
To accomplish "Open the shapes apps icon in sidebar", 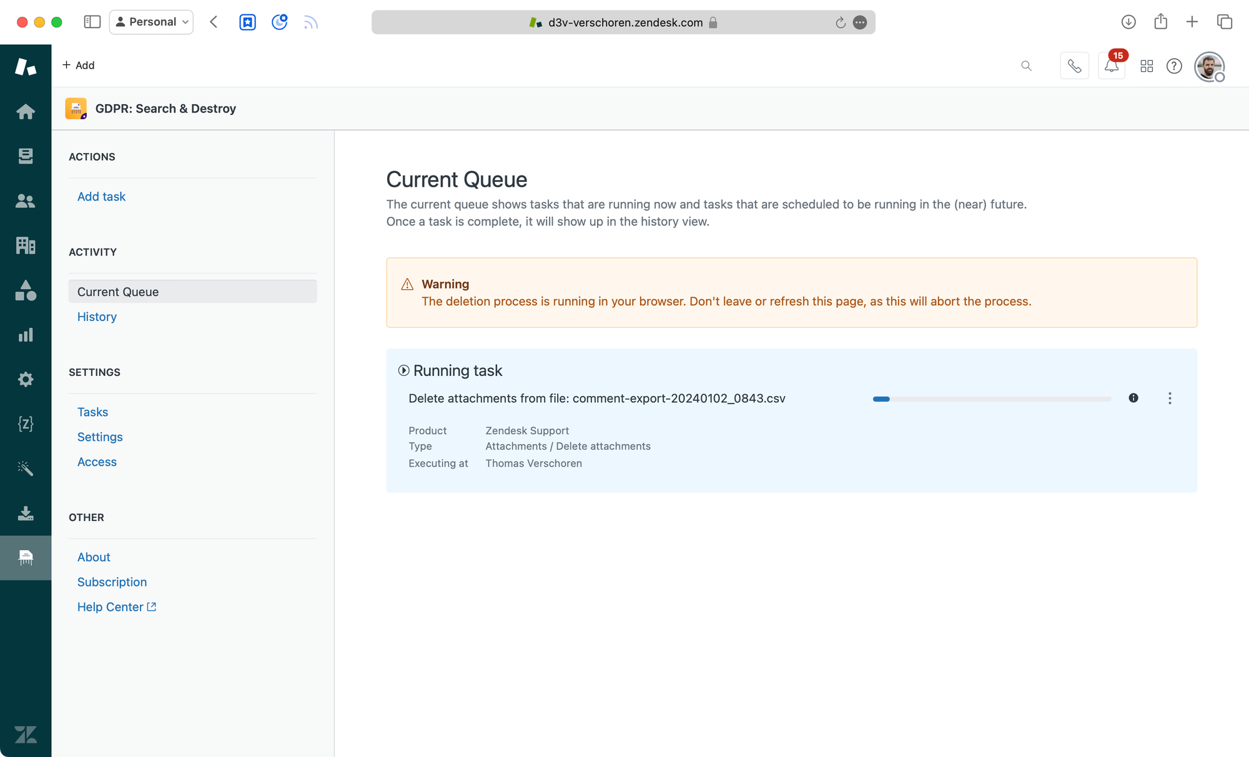I will click(26, 290).
